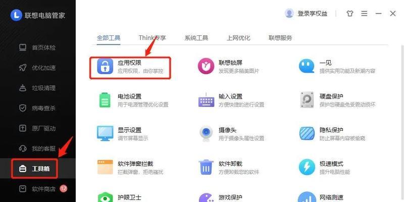The image size is (408, 202).
Task: Go to 优化加速 in the sidebar
Action: coord(37,68)
